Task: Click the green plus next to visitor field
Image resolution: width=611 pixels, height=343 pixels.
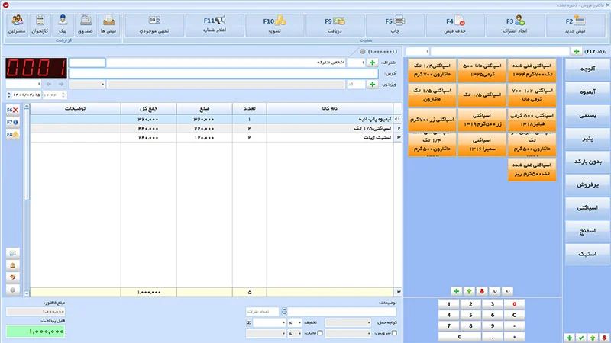Action: tap(373, 84)
